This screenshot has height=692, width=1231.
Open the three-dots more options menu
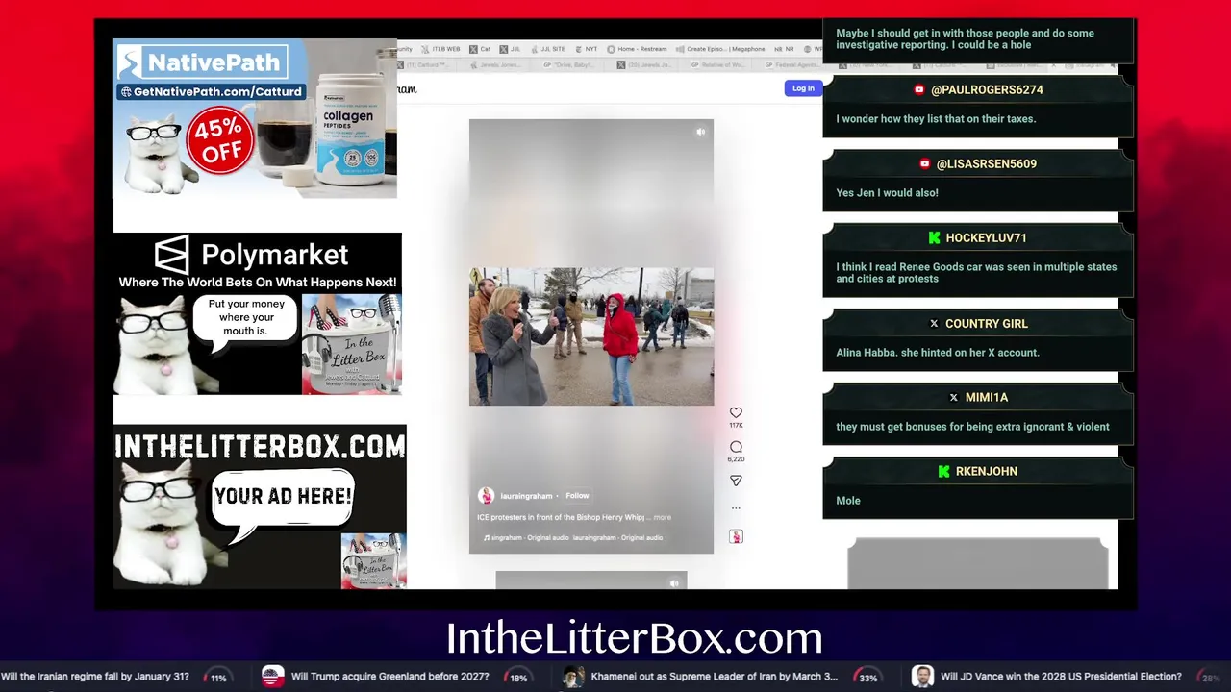coord(736,507)
